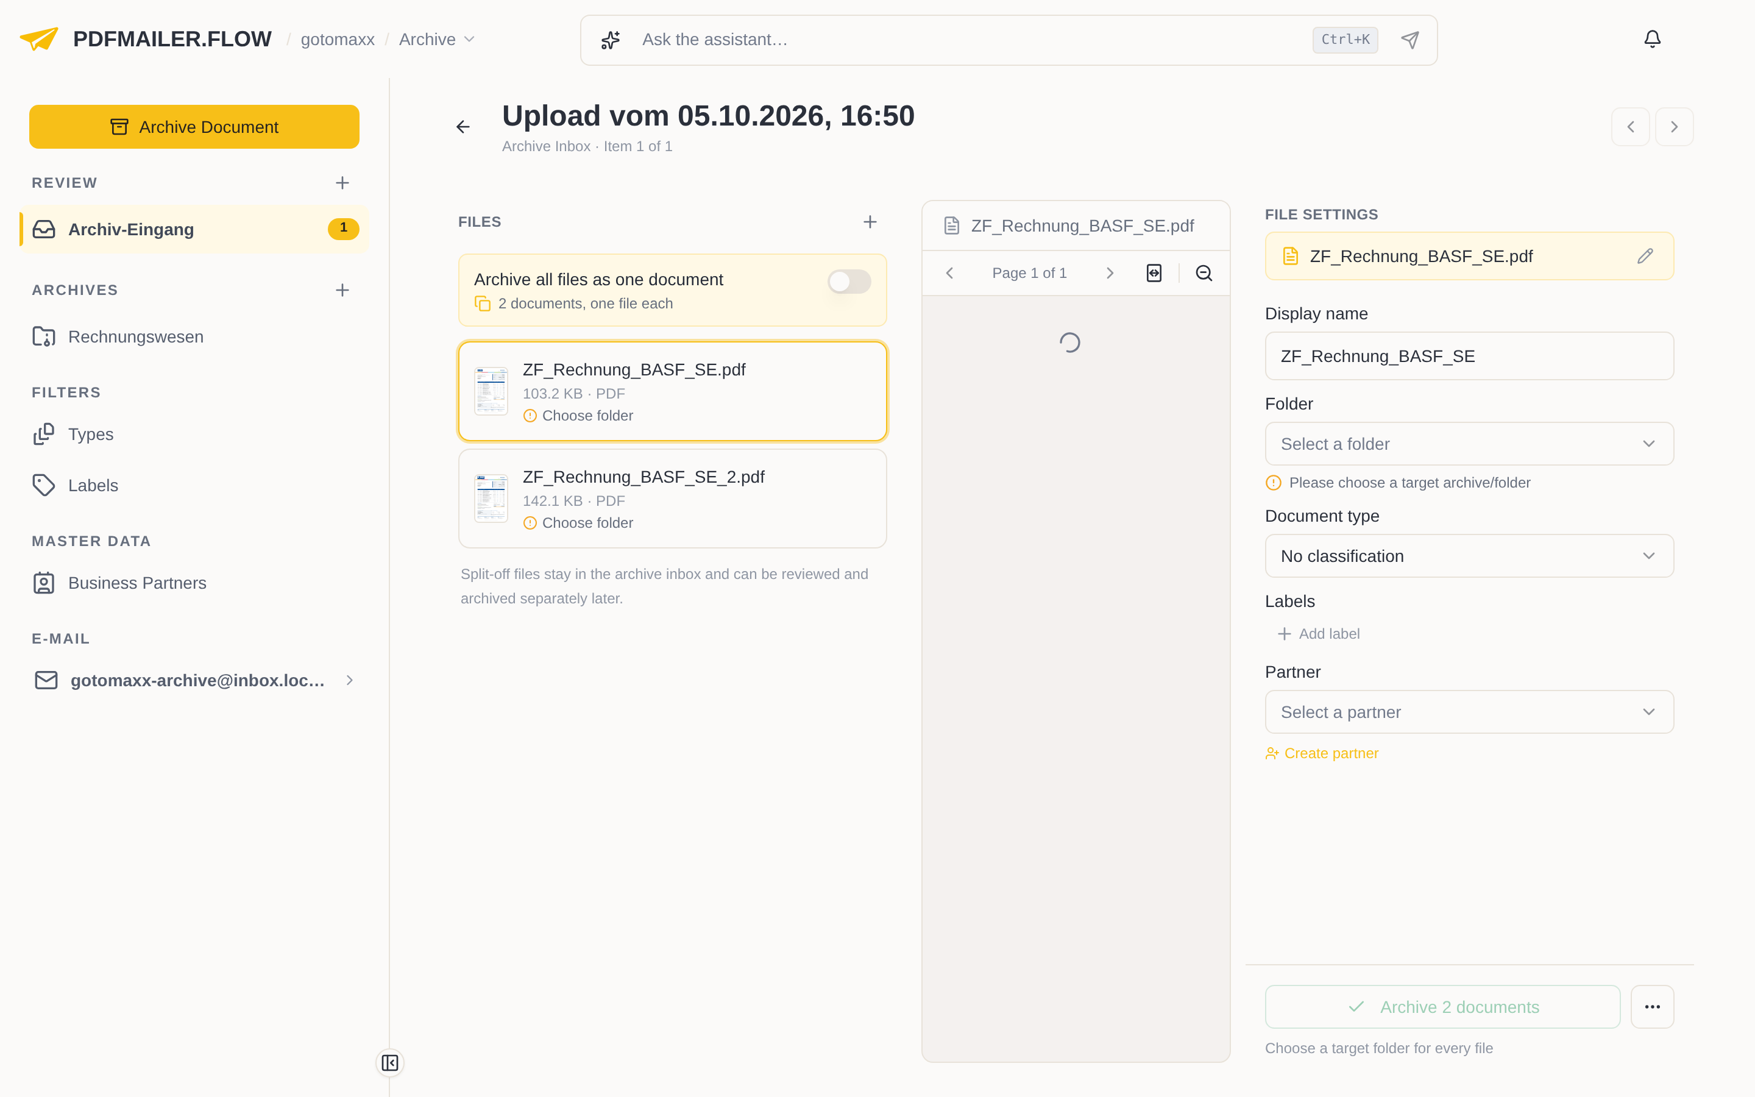Open the Archive breadcrumb dropdown
The width and height of the screenshot is (1755, 1097).
tap(436, 39)
